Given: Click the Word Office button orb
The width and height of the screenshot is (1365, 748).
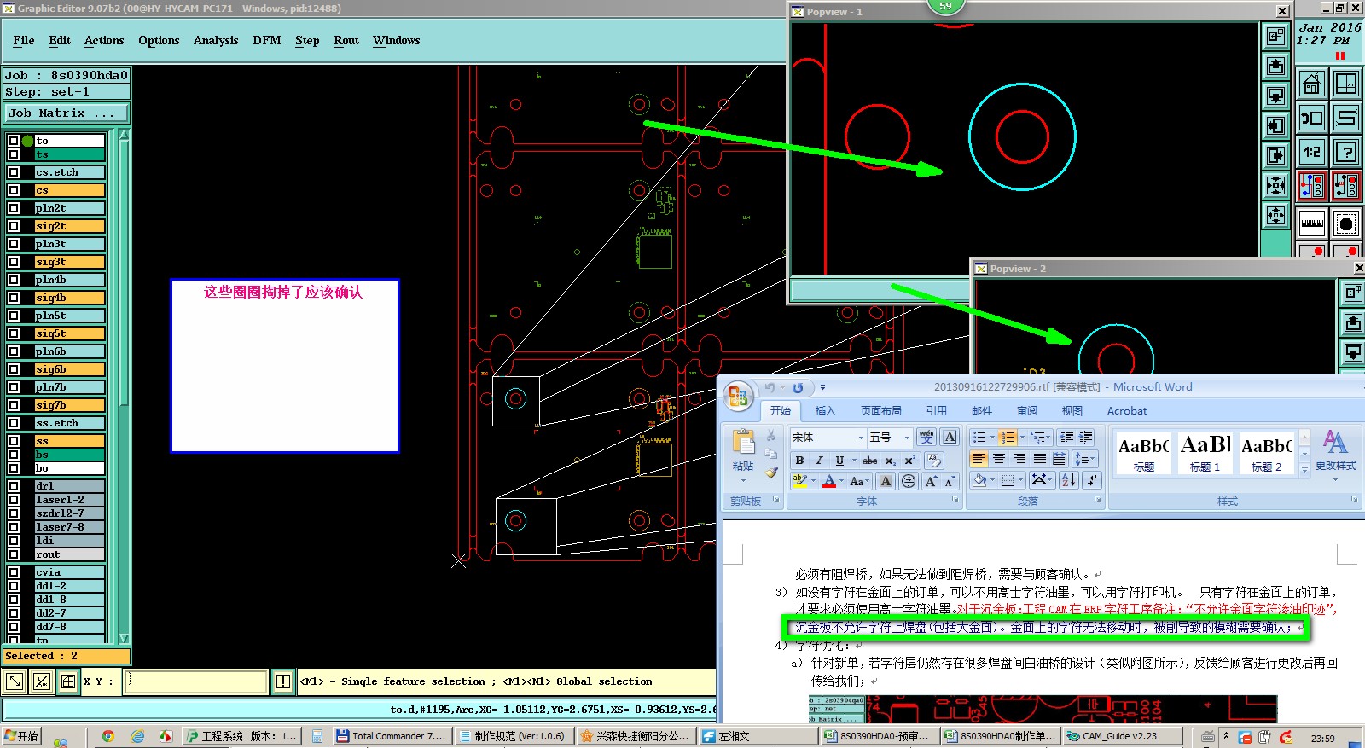Looking at the screenshot, I should point(738,397).
